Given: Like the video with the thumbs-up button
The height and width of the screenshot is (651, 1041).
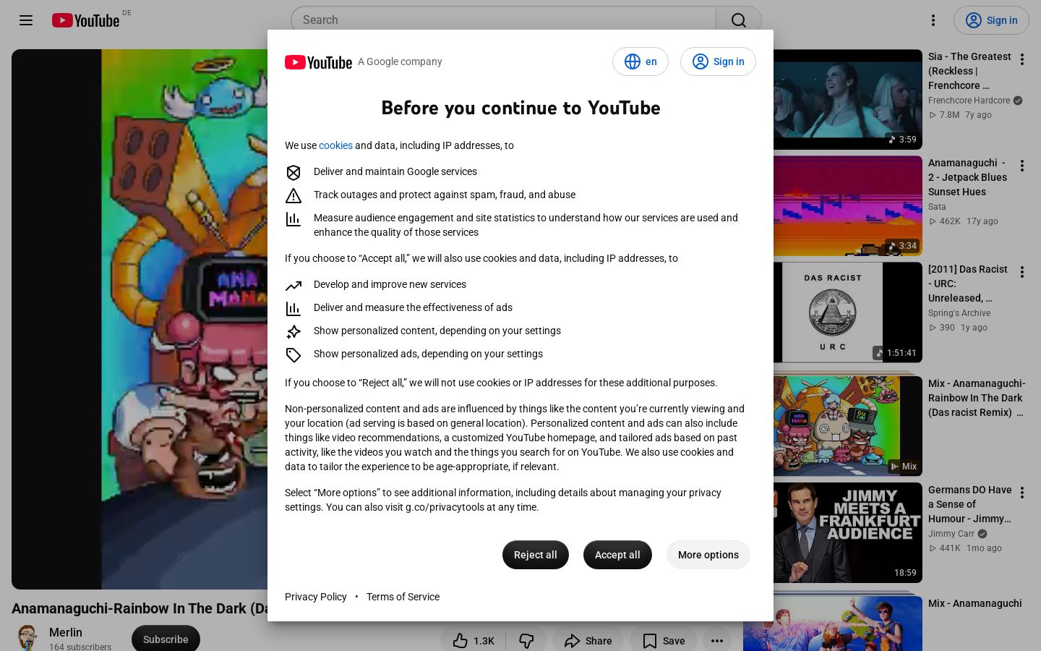Looking at the screenshot, I should tap(474, 641).
